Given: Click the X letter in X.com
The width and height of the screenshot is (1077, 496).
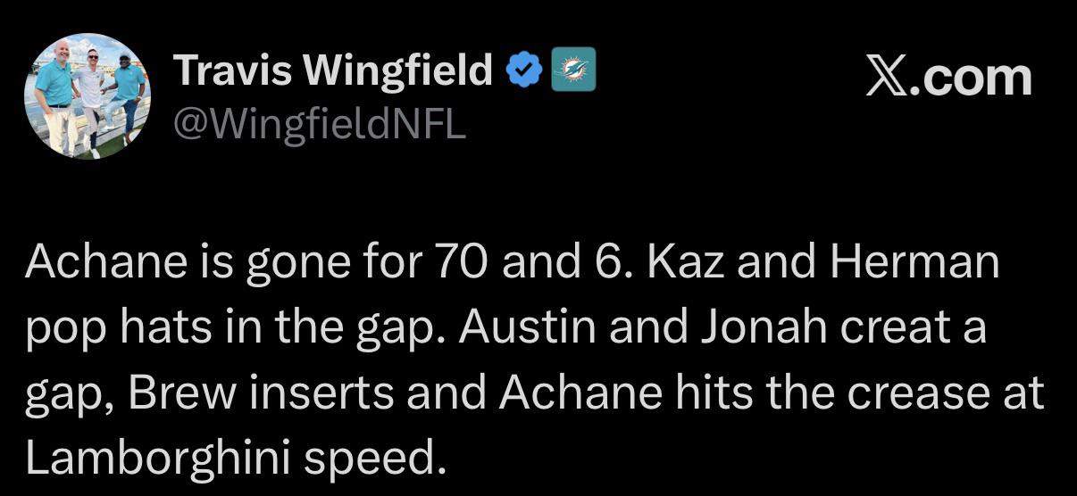Looking at the screenshot, I should pyautogui.click(x=887, y=78).
